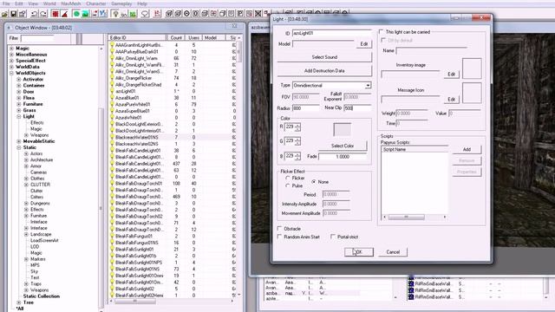The width and height of the screenshot is (555, 312).
Task: Expand the Magic tree node
Action: (11, 49)
